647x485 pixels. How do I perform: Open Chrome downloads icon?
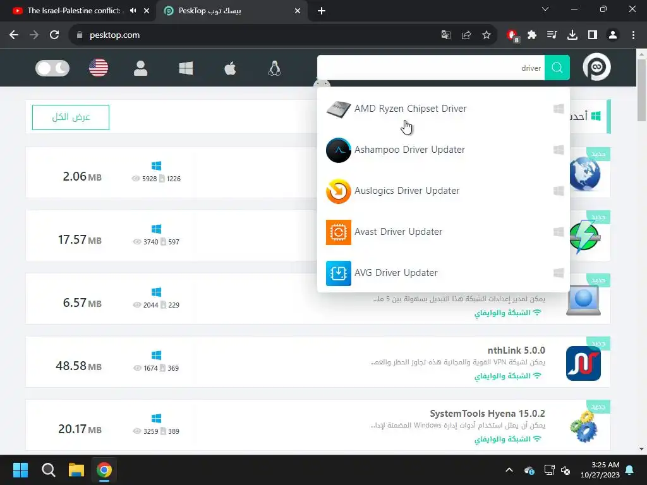(572, 35)
